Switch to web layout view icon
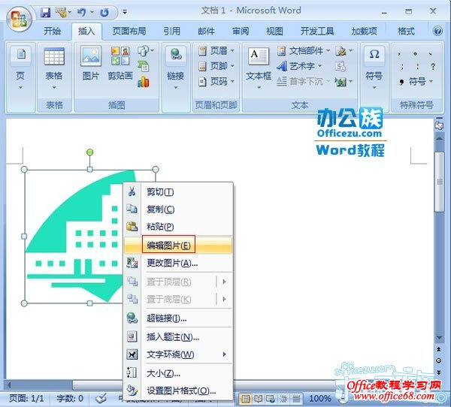The width and height of the screenshot is (451, 407). (271, 399)
